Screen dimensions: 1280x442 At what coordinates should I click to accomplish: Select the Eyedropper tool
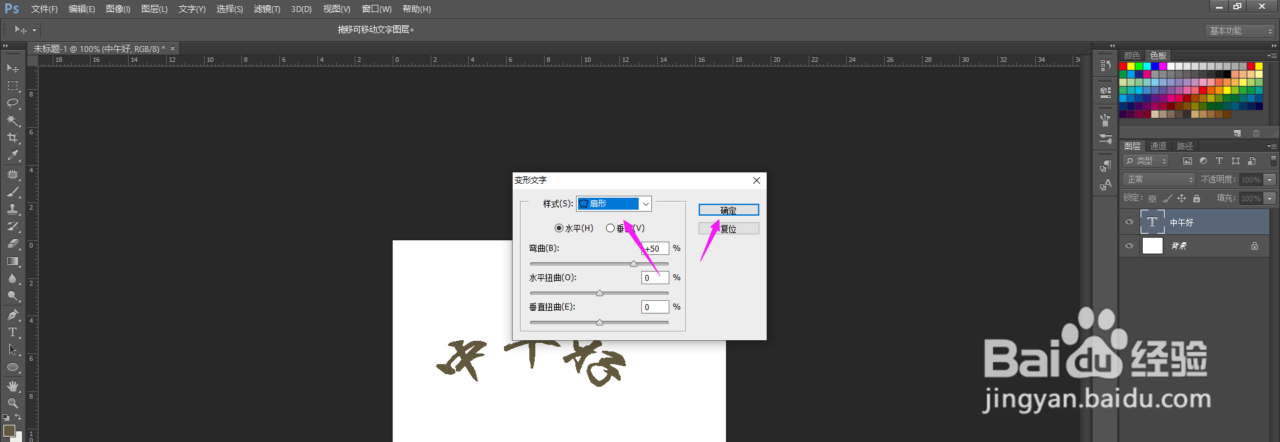tap(13, 155)
